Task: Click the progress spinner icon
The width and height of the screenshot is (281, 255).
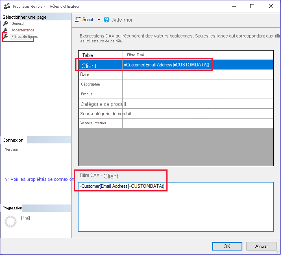Action: click(11, 222)
